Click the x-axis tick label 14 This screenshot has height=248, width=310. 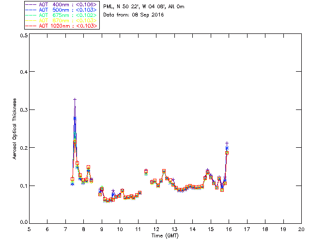coord(193,229)
